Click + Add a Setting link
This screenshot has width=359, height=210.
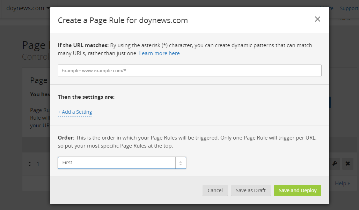click(x=75, y=112)
